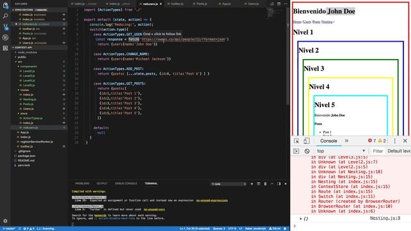Image resolution: width=411 pixels, height=231 pixels.
Task: Open the Output panel tab
Action: 102,184
